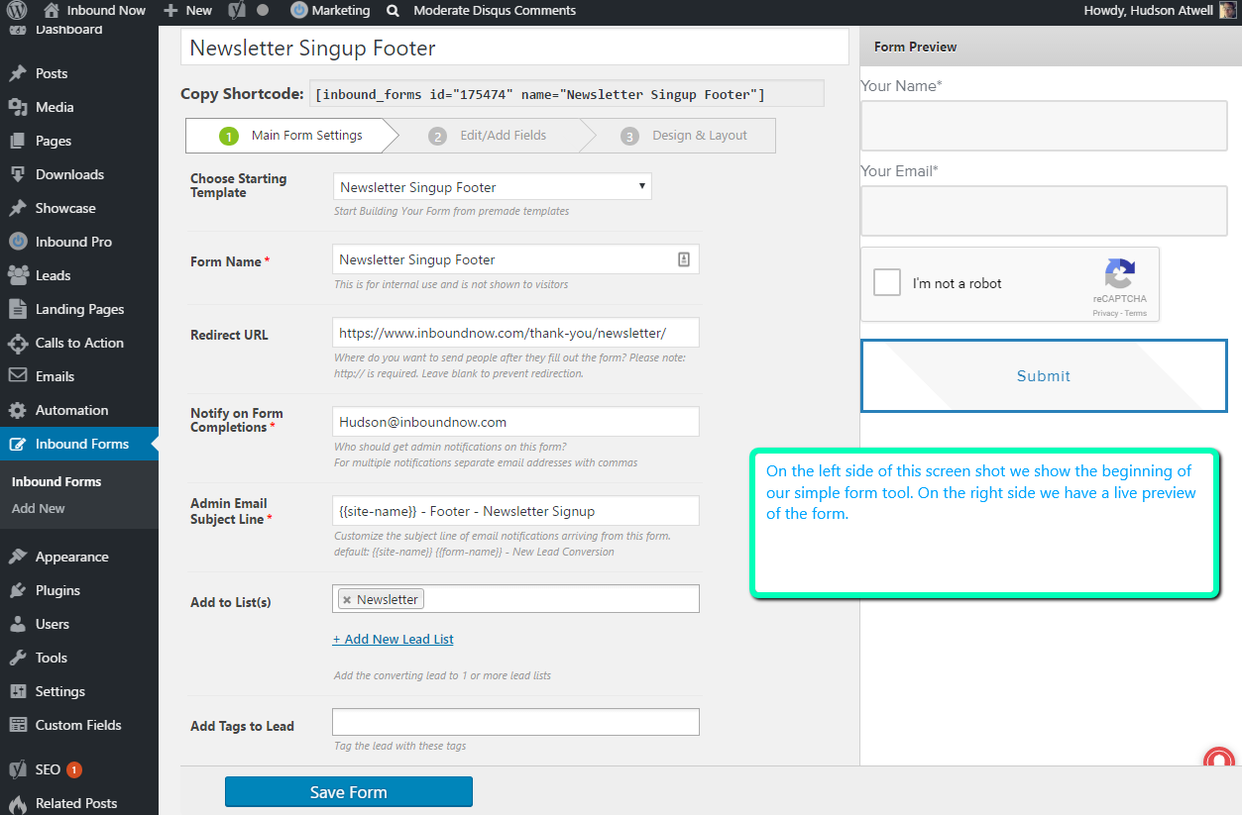This screenshot has width=1242, height=815.
Task: Click the Submit button in form preview
Action: click(x=1044, y=375)
